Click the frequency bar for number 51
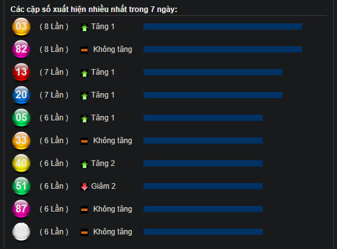The height and width of the screenshot is (249, 337). (203, 186)
